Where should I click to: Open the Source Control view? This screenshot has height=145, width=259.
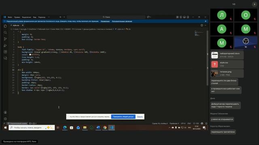click(x=5, y=39)
